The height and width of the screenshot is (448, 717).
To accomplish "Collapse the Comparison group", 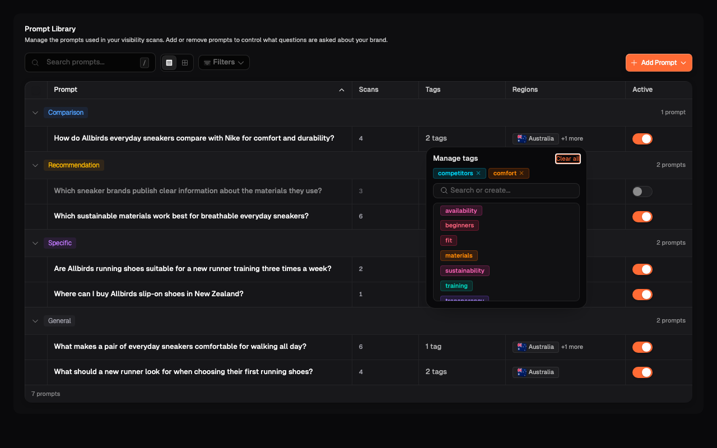I will click(35, 113).
